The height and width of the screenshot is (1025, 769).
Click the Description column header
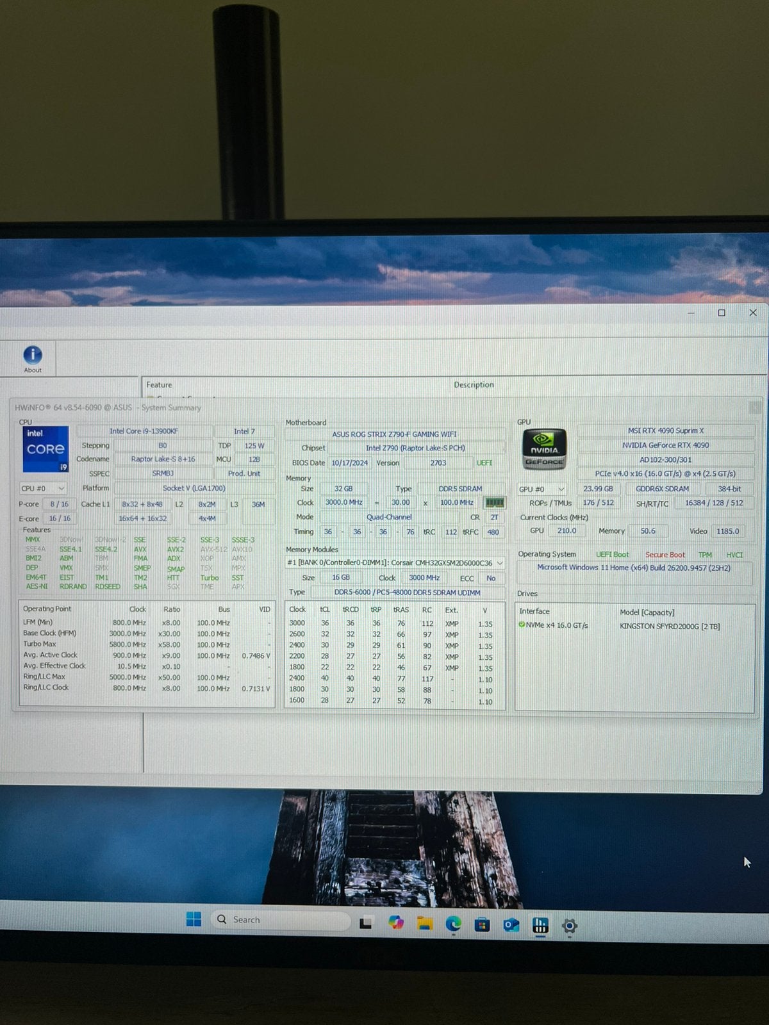[474, 385]
